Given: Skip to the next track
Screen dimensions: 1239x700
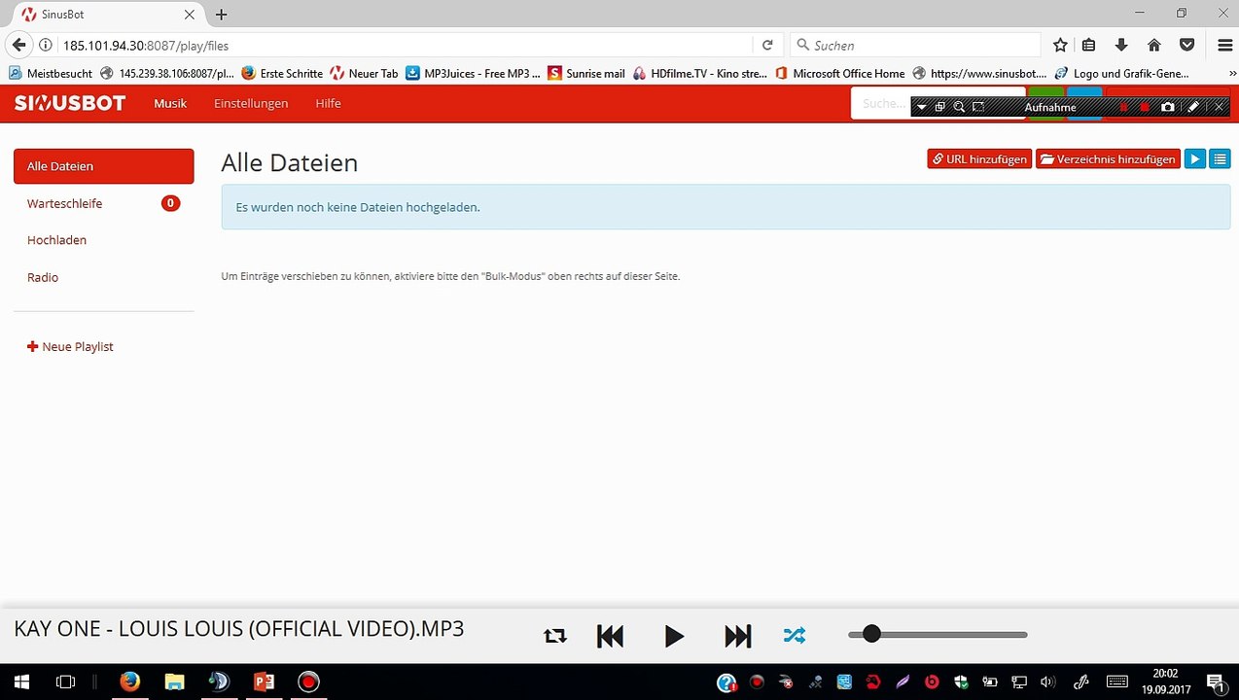Looking at the screenshot, I should (738, 636).
